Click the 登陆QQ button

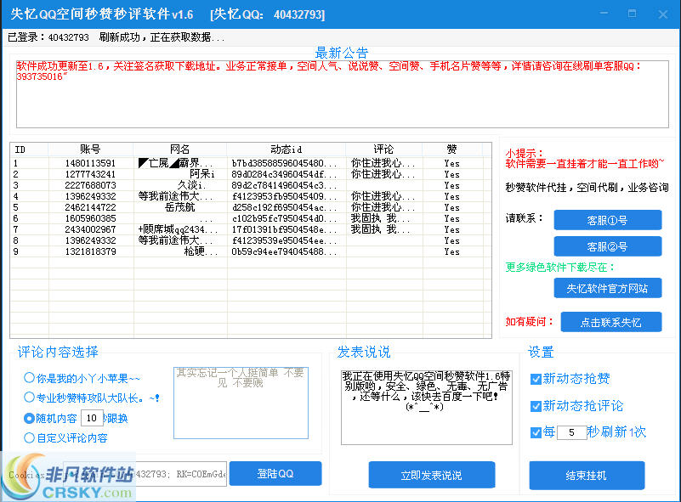[275, 473]
